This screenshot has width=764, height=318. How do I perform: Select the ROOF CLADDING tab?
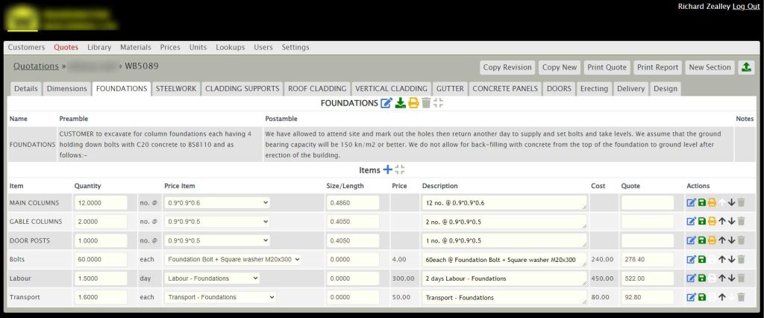click(317, 89)
